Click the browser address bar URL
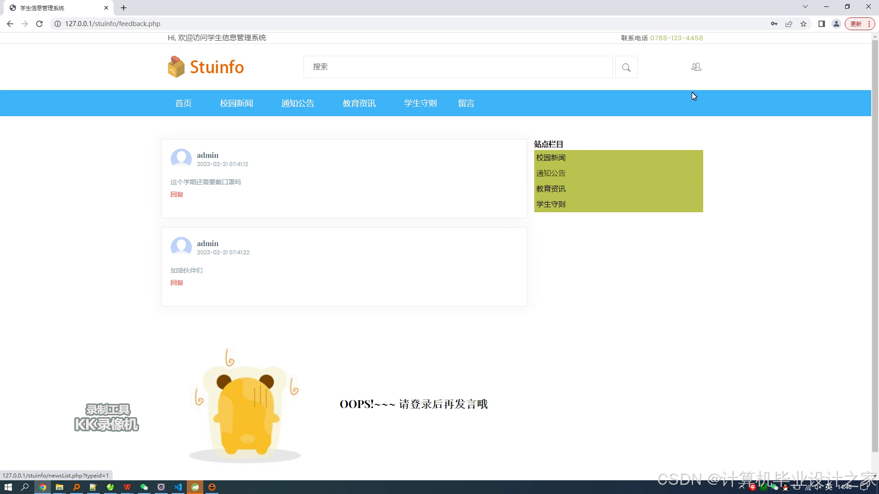This screenshot has width=879, height=494. (x=113, y=24)
